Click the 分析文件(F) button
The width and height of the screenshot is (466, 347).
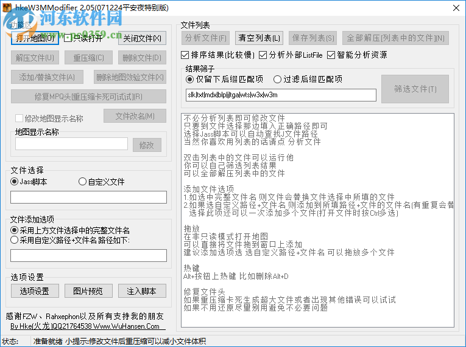pyautogui.click(x=206, y=38)
